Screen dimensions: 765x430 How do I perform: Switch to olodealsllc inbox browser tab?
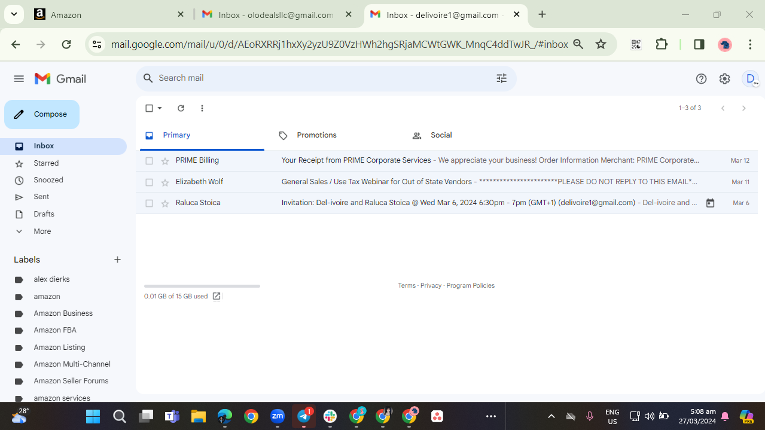click(x=278, y=14)
